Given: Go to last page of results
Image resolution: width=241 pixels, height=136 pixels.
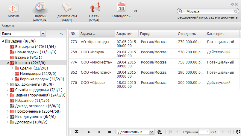Looking at the screenshot, I should click(229, 132).
